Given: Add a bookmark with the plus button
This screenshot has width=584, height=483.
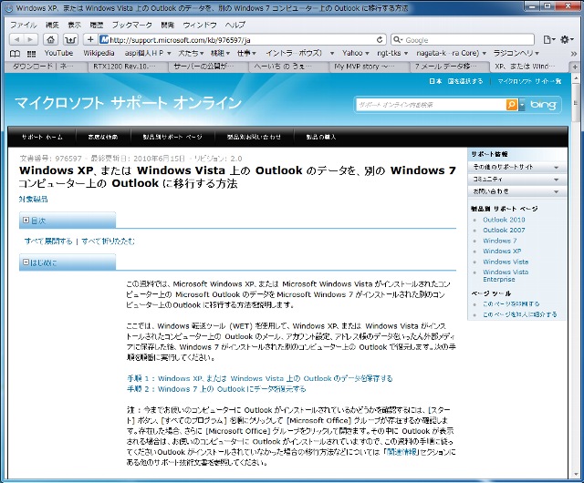Looking at the screenshot, I should [x=90, y=39].
